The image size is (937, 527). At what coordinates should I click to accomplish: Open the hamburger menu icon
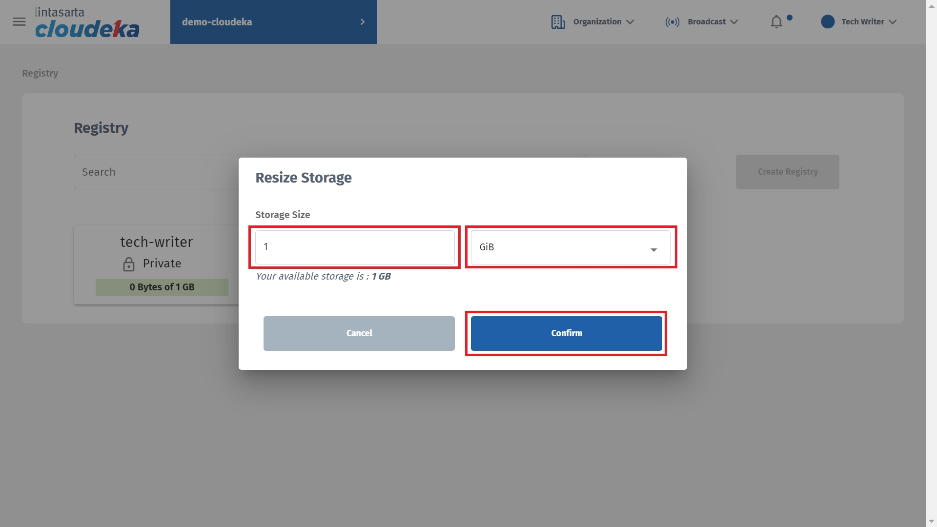point(19,21)
